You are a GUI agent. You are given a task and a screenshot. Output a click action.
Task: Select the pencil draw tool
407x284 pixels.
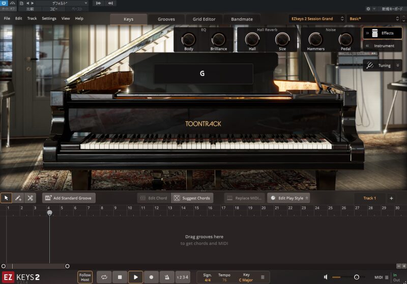coord(18,198)
